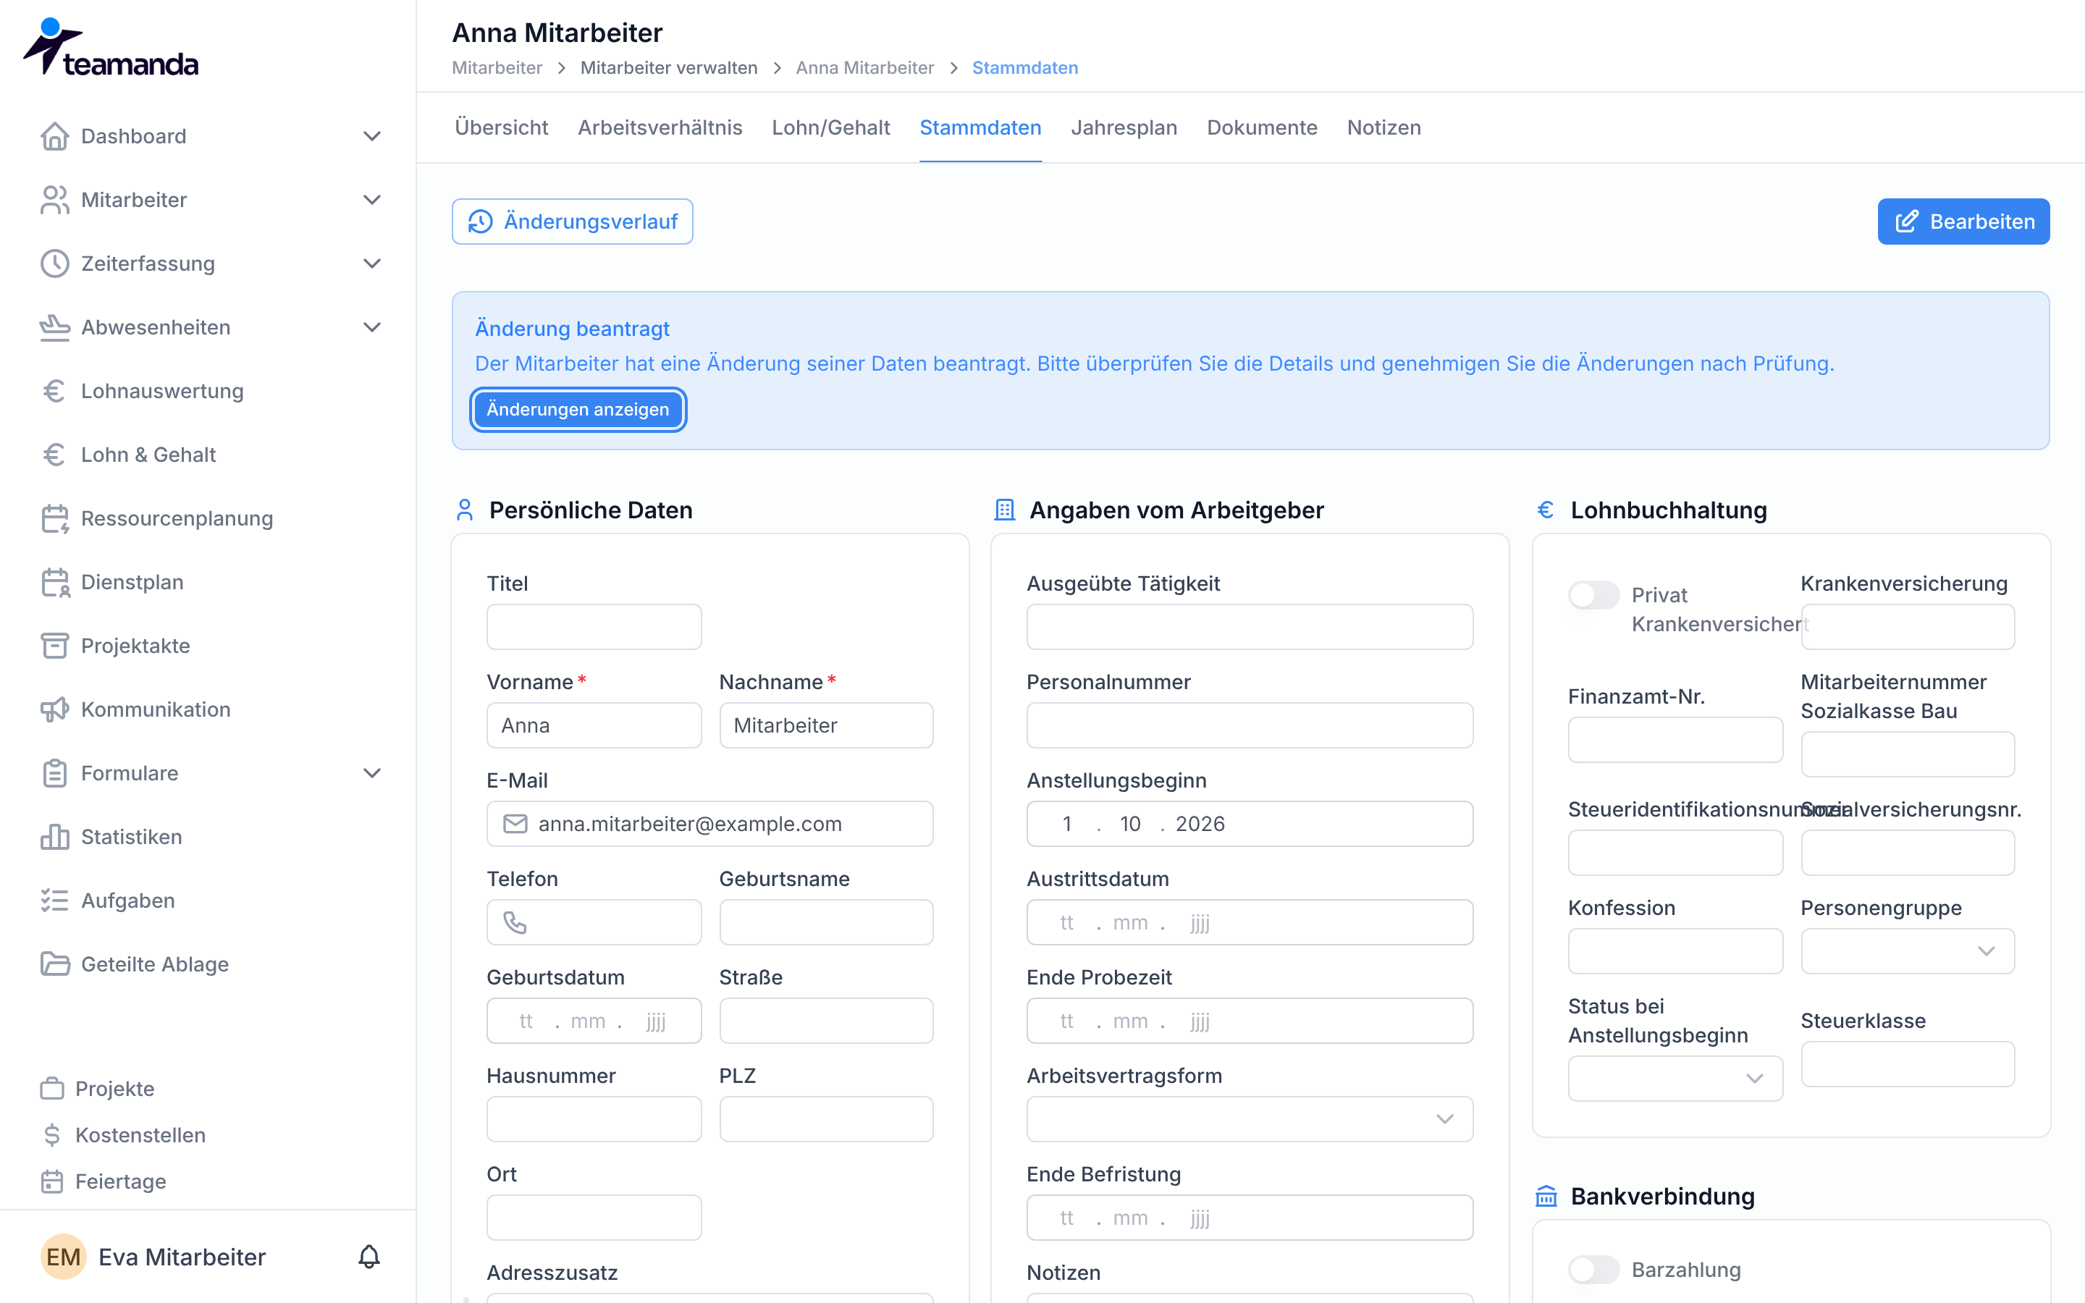Viewport: 2085px width, 1303px height.
Task: Click the Kommunikation megaphone icon
Action: [x=54, y=710]
